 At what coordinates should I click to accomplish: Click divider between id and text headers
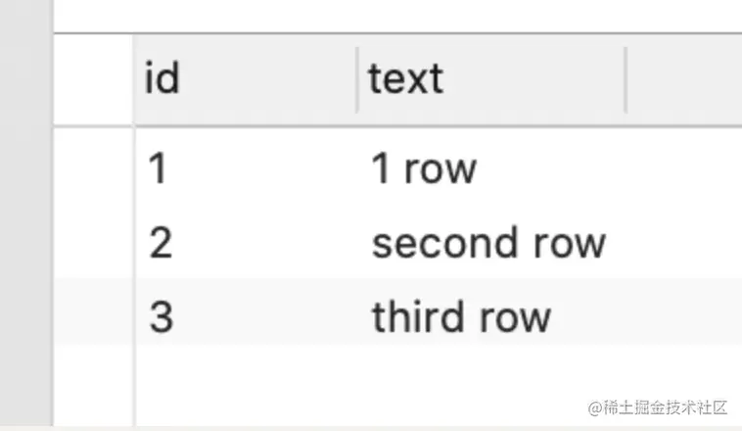pos(357,79)
